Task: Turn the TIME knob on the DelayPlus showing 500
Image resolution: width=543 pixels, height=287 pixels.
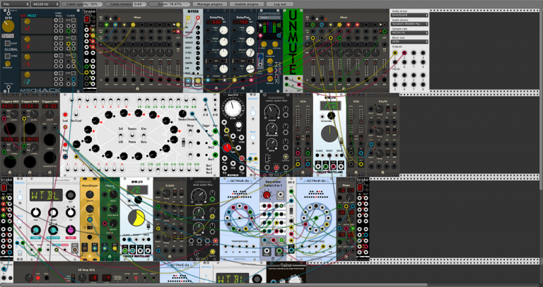Action: (223, 30)
